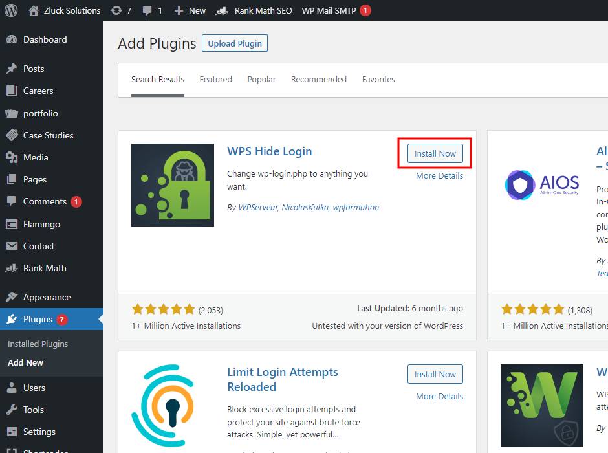Select Add New submenu item
The image size is (608, 453).
click(26, 362)
